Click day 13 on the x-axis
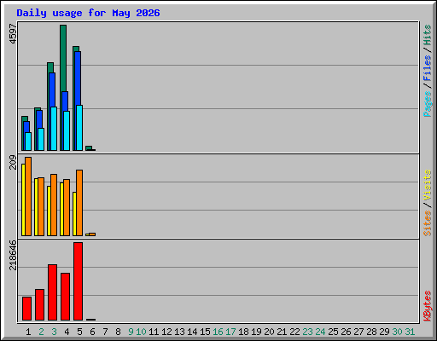This screenshot has width=437, height=341. (x=179, y=332)
